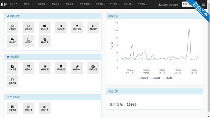Toggle 已经取消 legend entry in chart
Screen dimensions: 210x118
point(142,78)
